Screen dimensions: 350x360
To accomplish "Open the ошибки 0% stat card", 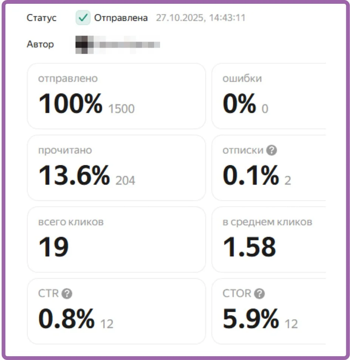I will [x=268, y=96].
